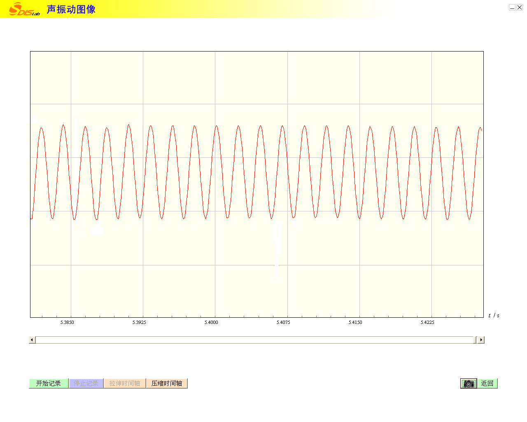This screenshot has height=422, width=527.
Task: Click the t / s axis unit label
Action: click(494, 316)
